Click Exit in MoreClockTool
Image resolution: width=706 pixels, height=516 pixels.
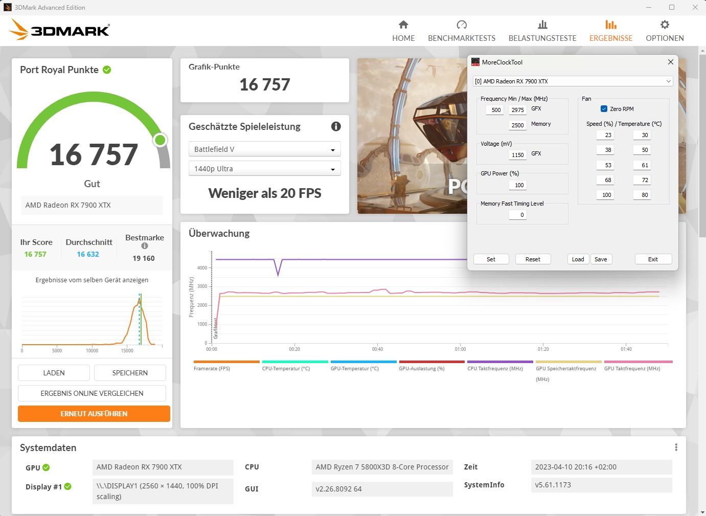653,259
